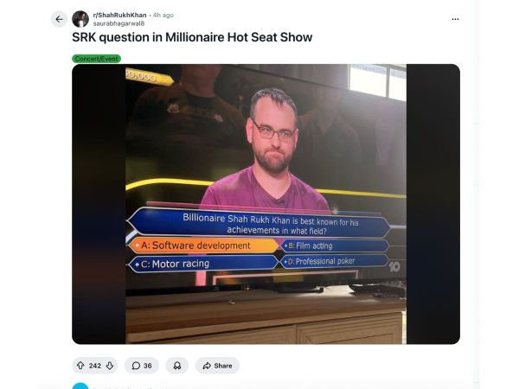Click the left black image margin

pos(99,204)
